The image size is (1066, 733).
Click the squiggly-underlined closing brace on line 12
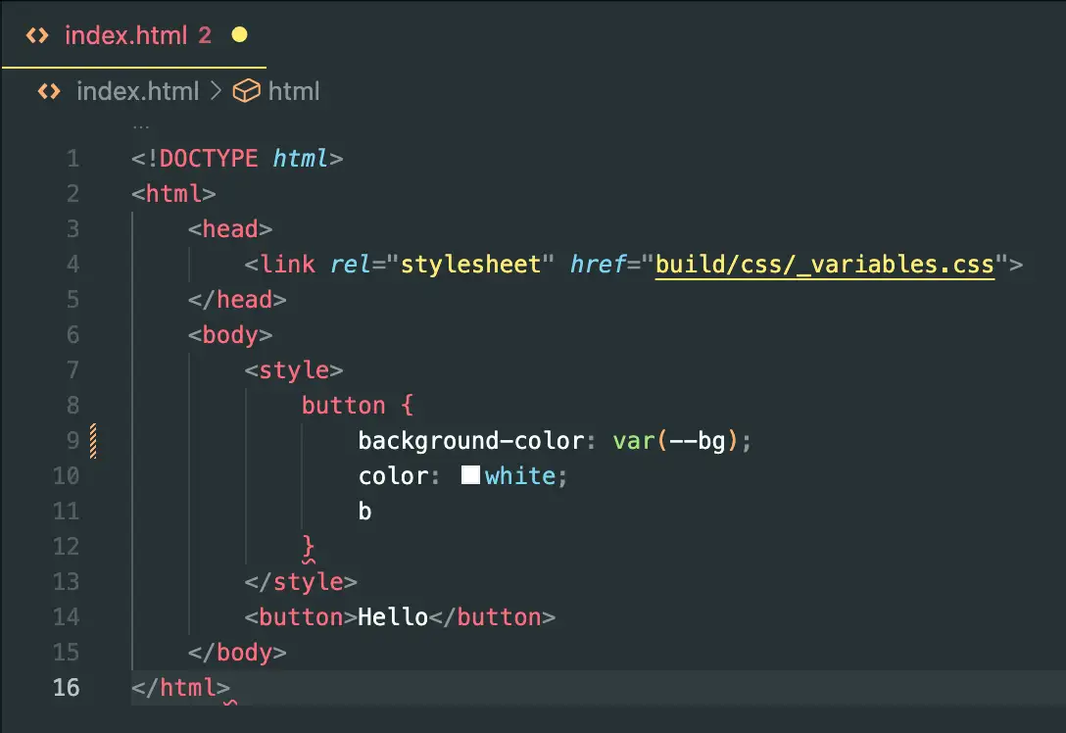coord(309,547)
